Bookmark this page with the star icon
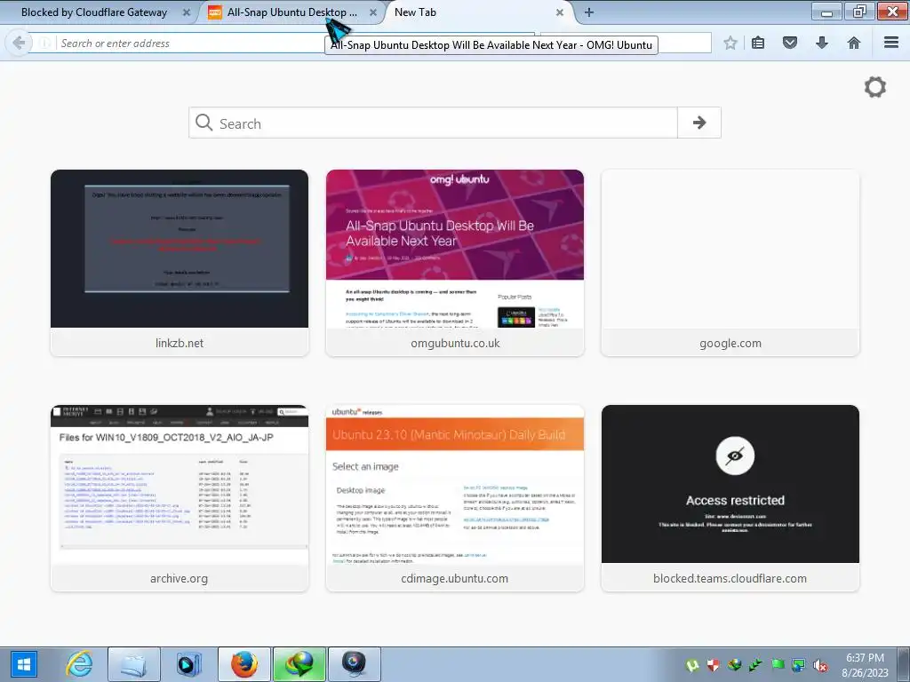 [730, 43]
